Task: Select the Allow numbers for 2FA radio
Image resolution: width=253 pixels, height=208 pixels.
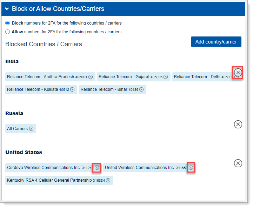Action: click(x=8, y=32)
